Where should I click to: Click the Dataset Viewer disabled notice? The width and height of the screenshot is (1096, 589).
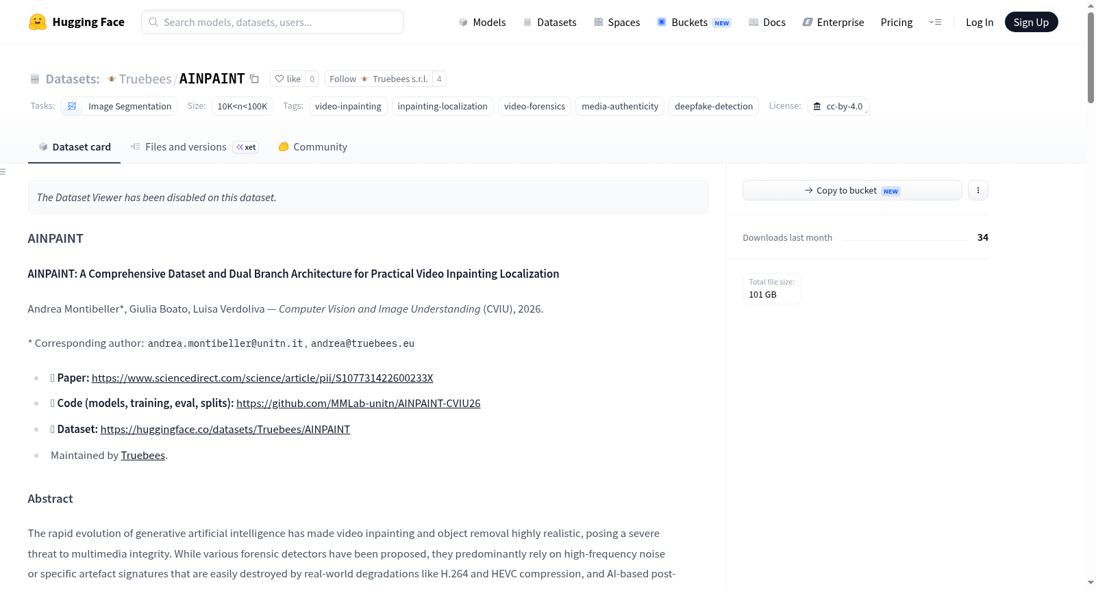(369, 197)
